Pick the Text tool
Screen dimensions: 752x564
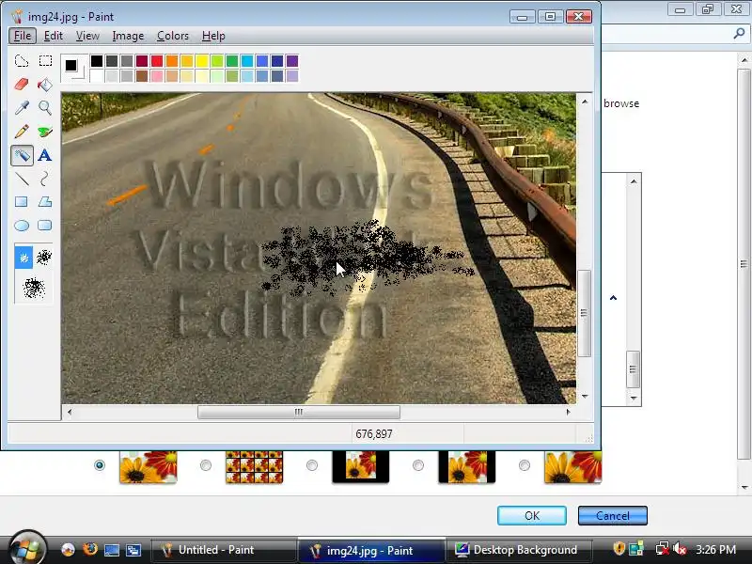tap(45, 155)
